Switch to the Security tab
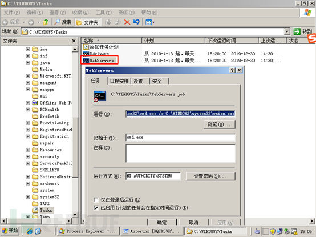Viewport: 316px width, 237px height. [x=159, y=81]
